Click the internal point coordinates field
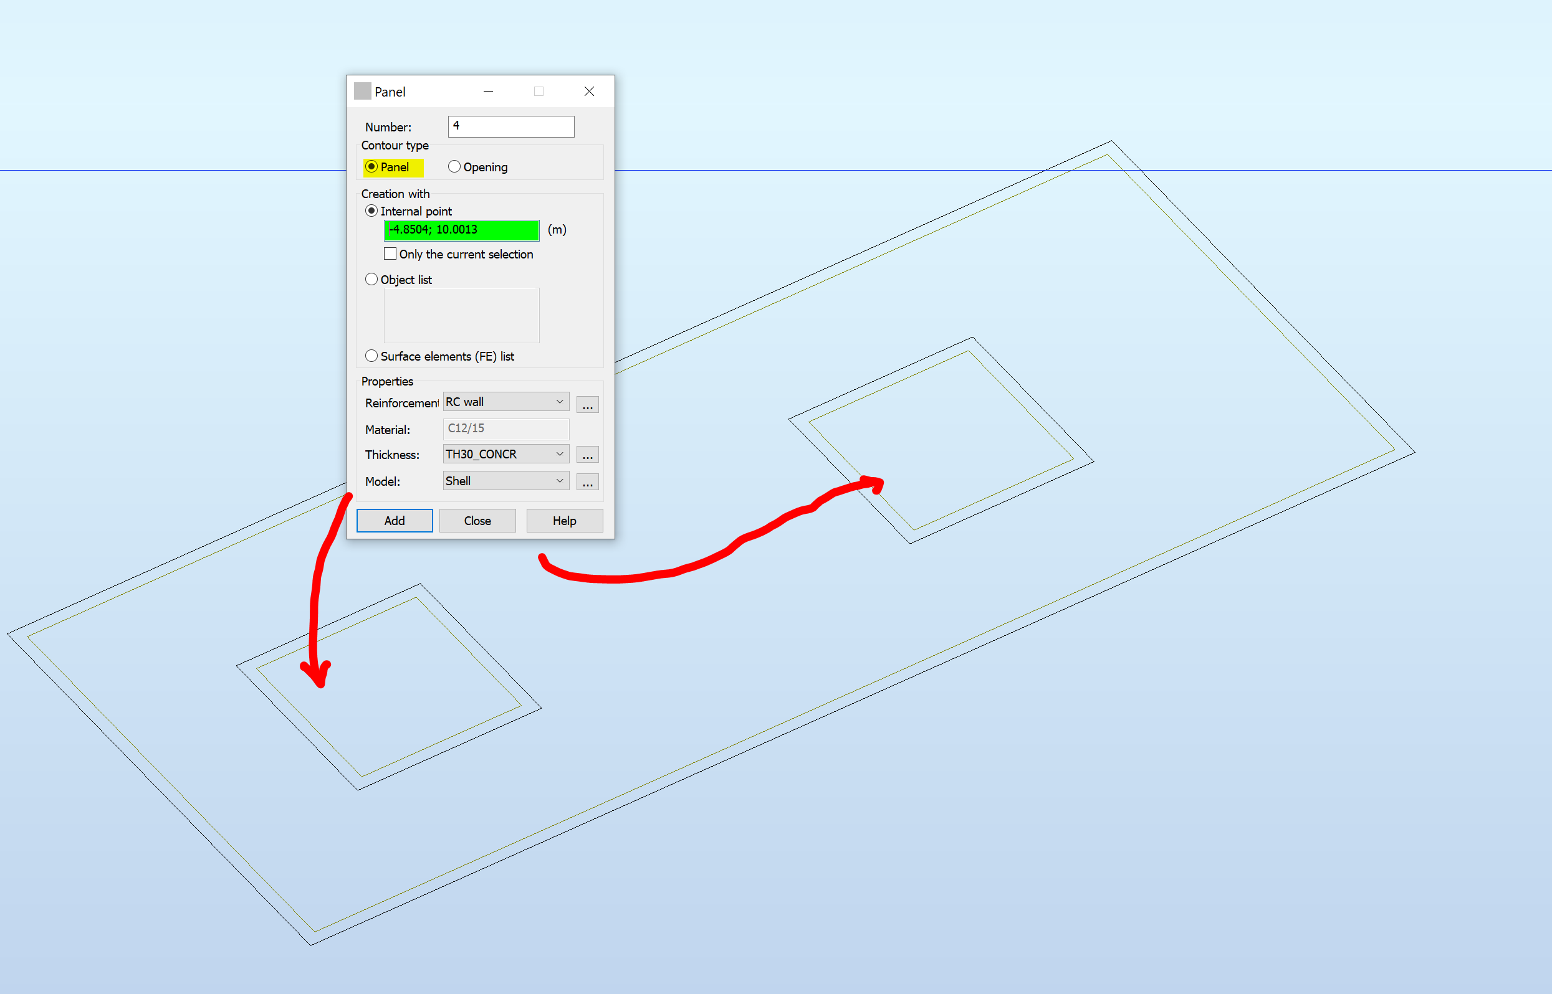The height and width of the screenshot is (994, 1552). [462, 230]
